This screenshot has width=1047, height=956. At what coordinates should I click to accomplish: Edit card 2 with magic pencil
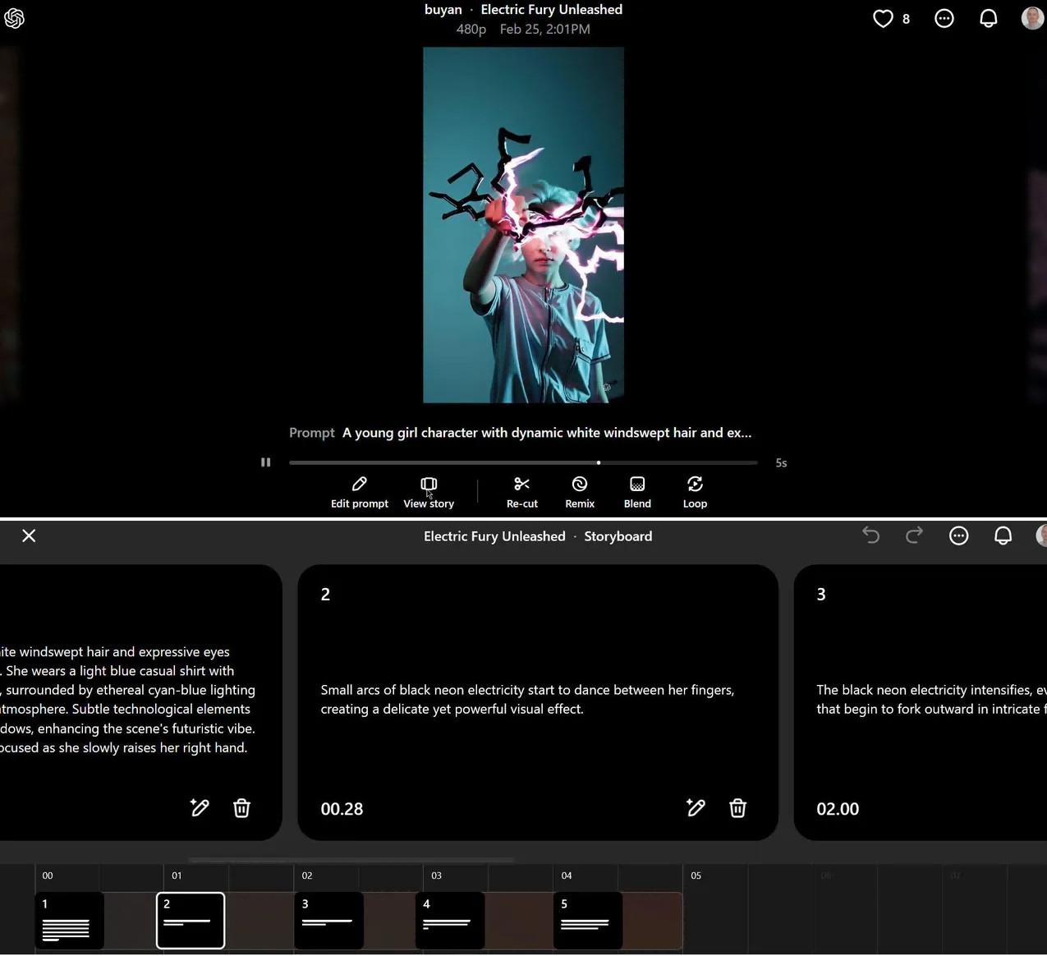pyautogui.click(x=696, y=808)
